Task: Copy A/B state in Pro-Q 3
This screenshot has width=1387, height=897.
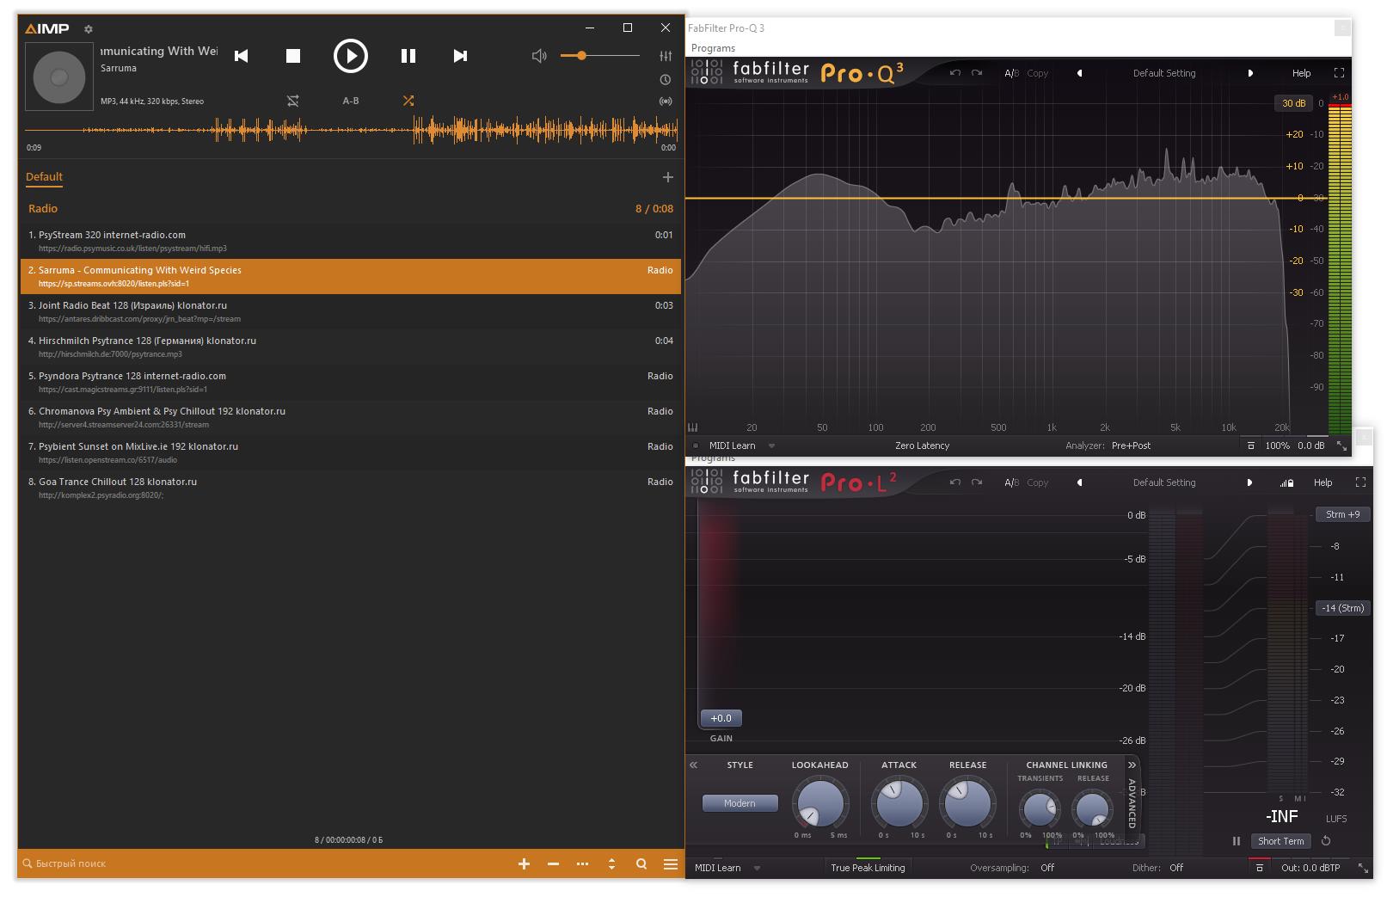Action: (1038, 73)
